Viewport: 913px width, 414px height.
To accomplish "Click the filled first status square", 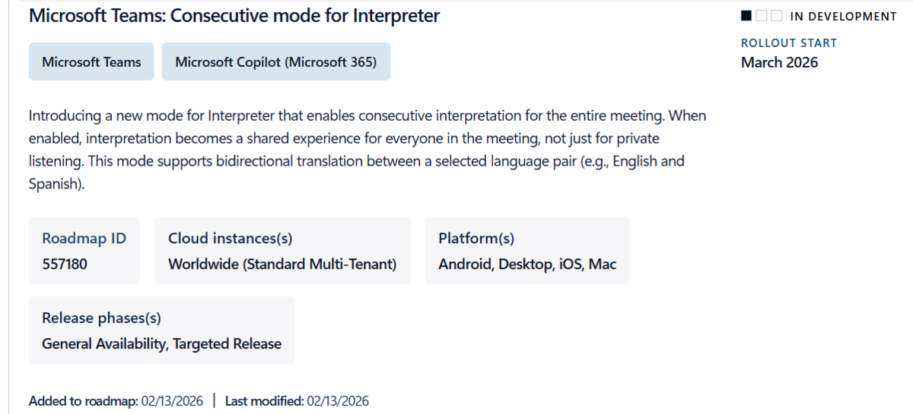I will [746, 16].
